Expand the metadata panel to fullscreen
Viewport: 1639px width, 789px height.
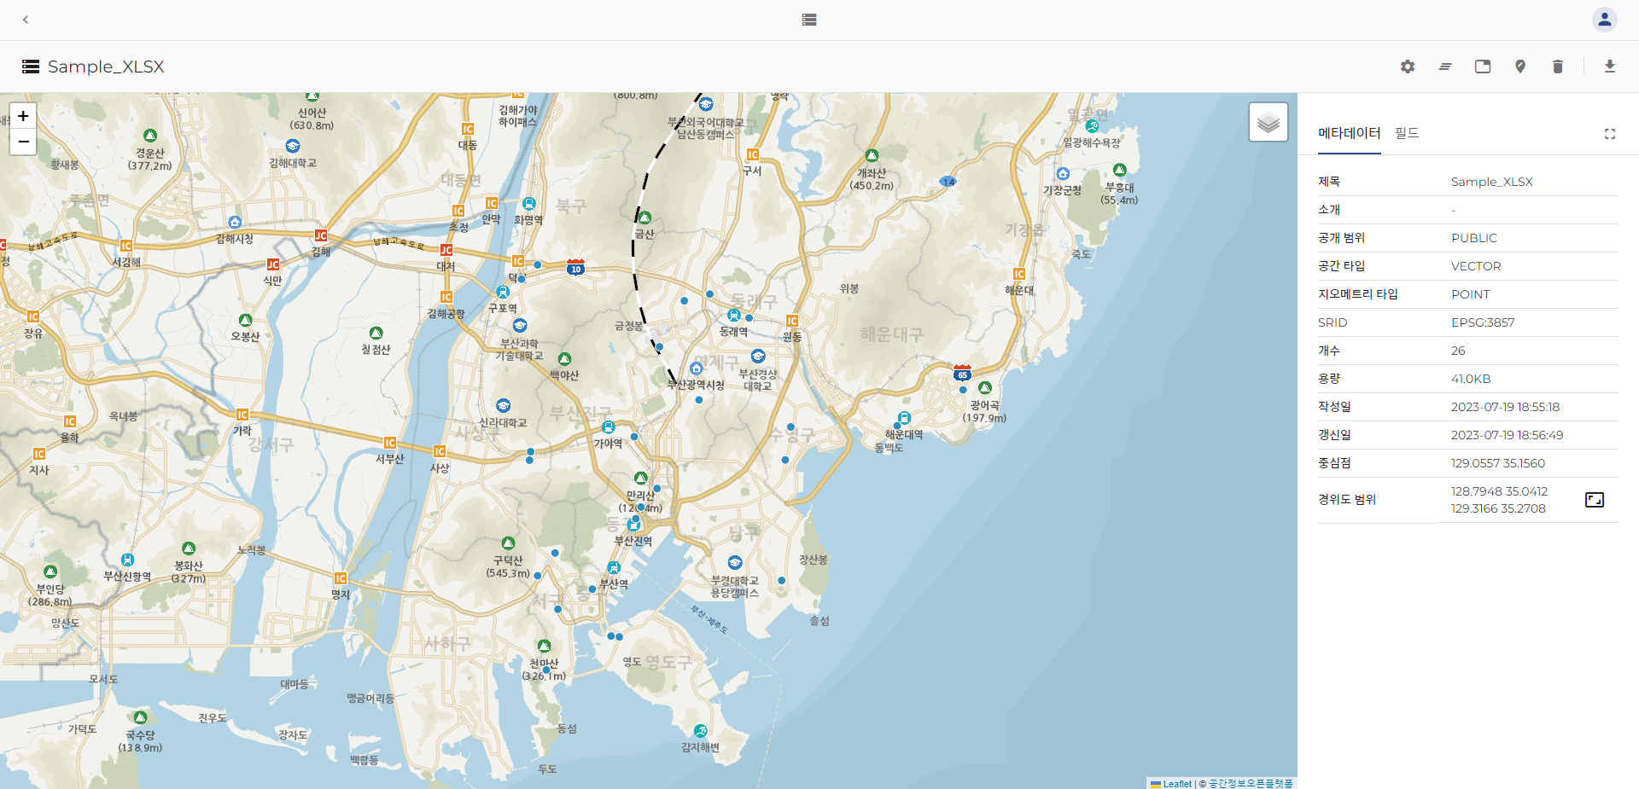pyautogui.click(x=1610, y=134)
